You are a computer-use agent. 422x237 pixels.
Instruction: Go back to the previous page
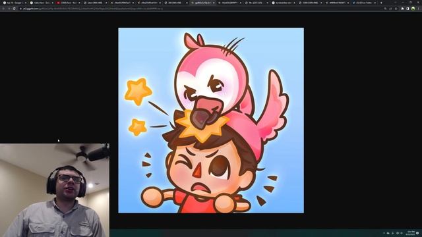(3, 9)
